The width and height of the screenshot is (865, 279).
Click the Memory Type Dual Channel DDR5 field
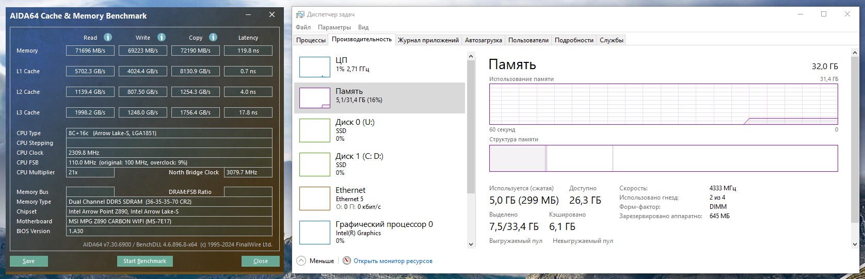click(x=169, y=202)
